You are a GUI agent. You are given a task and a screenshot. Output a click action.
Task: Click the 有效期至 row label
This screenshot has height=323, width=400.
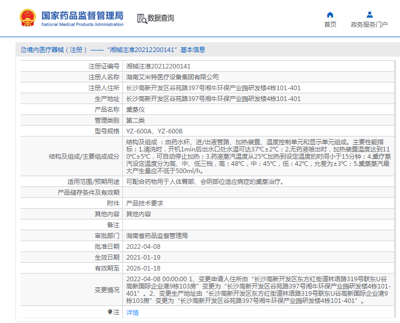(107, 268)
